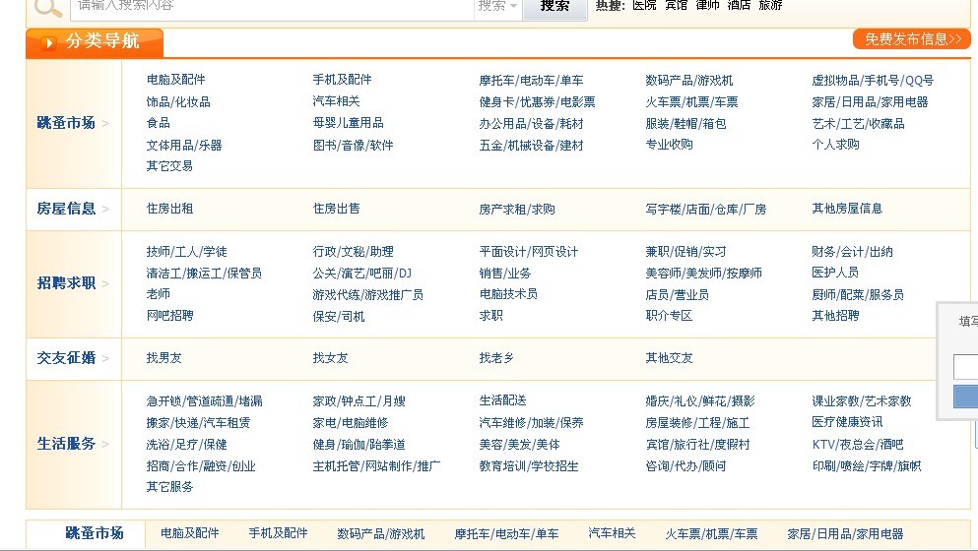
Task: Select 数码产品/游戏机 in the category grid
Action: coord(689,81)
